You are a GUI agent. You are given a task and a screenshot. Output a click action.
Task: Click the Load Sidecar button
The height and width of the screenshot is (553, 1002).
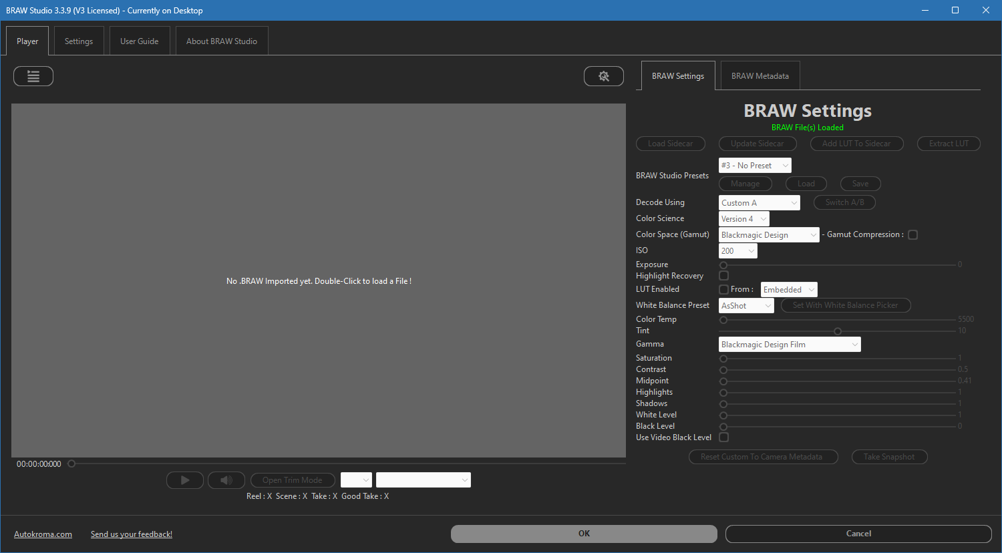[x=670, y=144]
